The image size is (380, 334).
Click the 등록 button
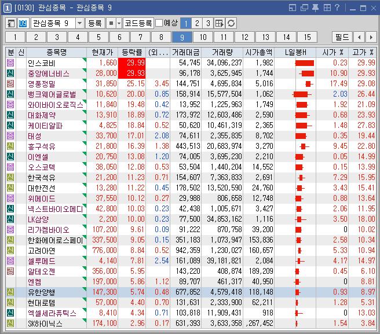(x=95, y=23)
